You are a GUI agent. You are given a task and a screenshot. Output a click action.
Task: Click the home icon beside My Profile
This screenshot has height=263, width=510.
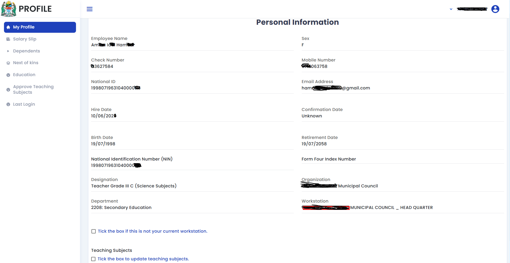click(x=8, y=27)
